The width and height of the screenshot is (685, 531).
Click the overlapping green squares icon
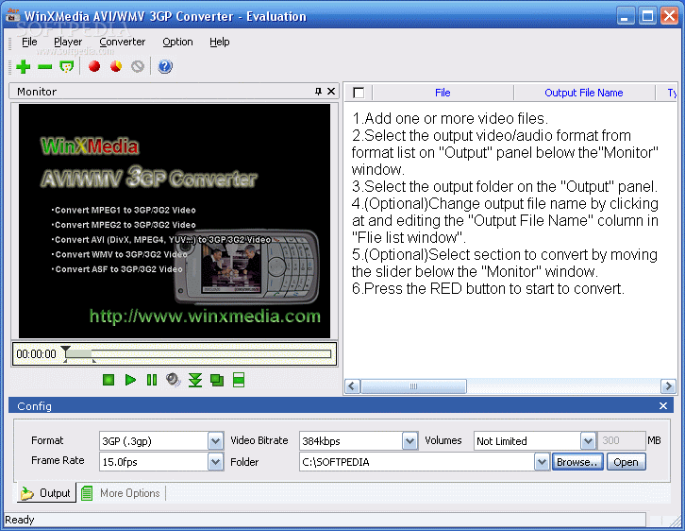coord(217,380)
